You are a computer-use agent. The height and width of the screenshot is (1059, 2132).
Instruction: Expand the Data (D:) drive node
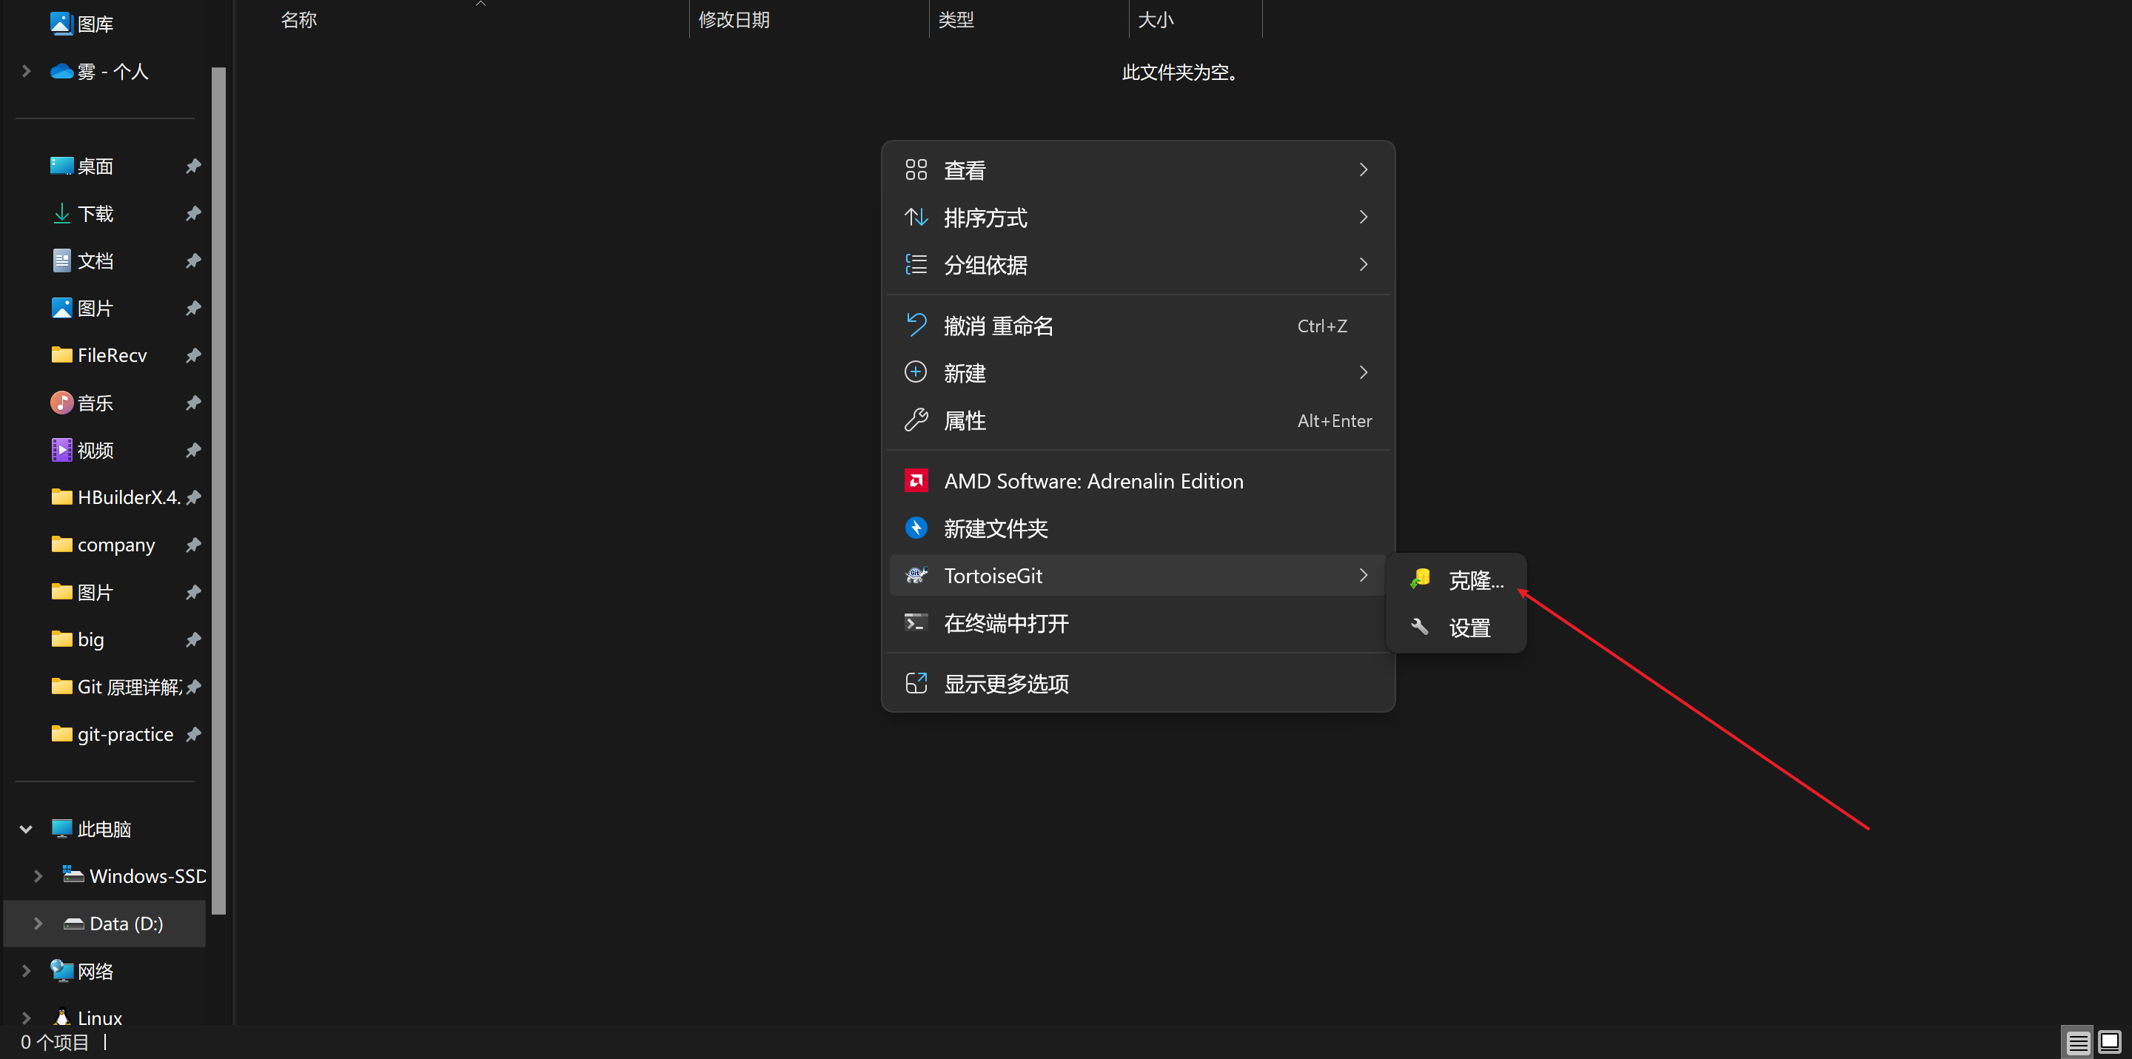point(38,924)
